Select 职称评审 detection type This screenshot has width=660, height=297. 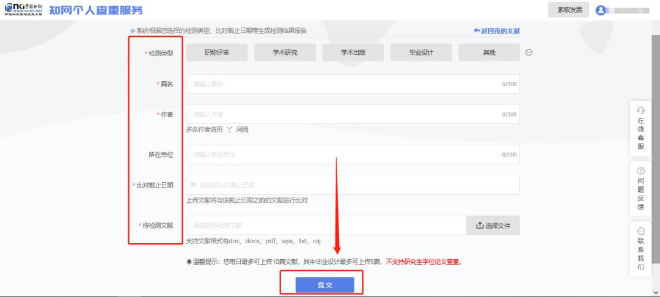217,53
